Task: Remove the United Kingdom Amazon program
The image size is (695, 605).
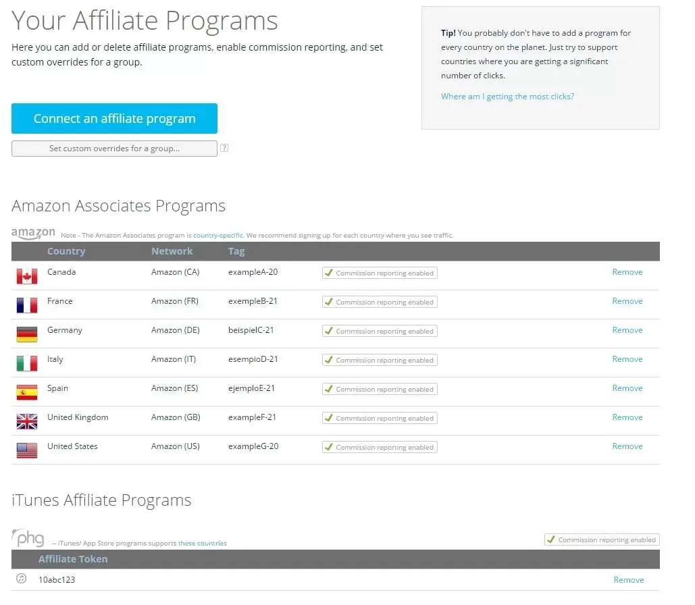Action: 627,417
